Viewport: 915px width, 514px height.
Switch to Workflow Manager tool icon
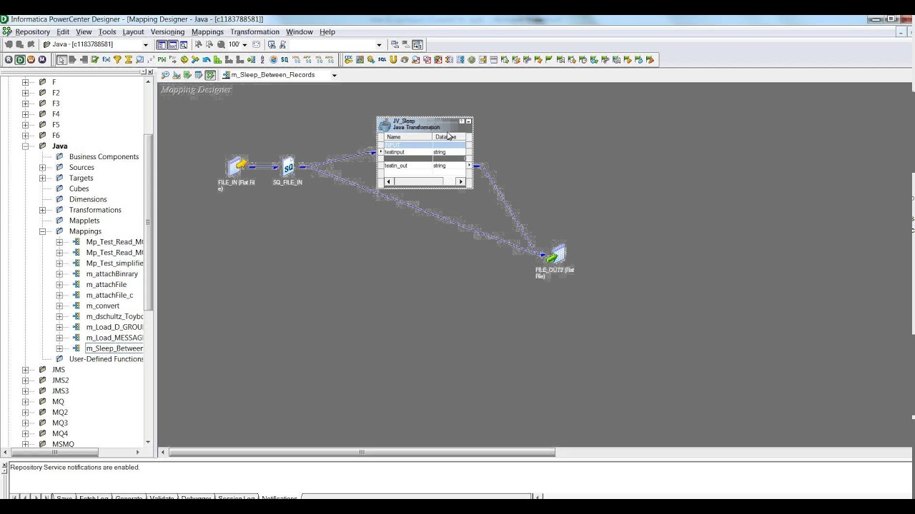point(31,60)
